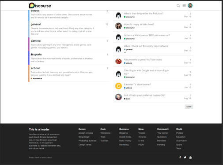Open the UI kits footer link
This screenshot has height=165, width=223.
tap(141, 141)
